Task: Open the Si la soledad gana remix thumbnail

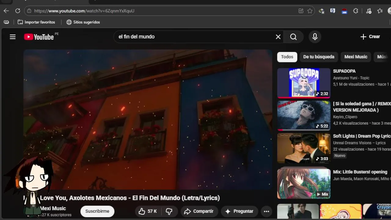Action: coord(304,116)
